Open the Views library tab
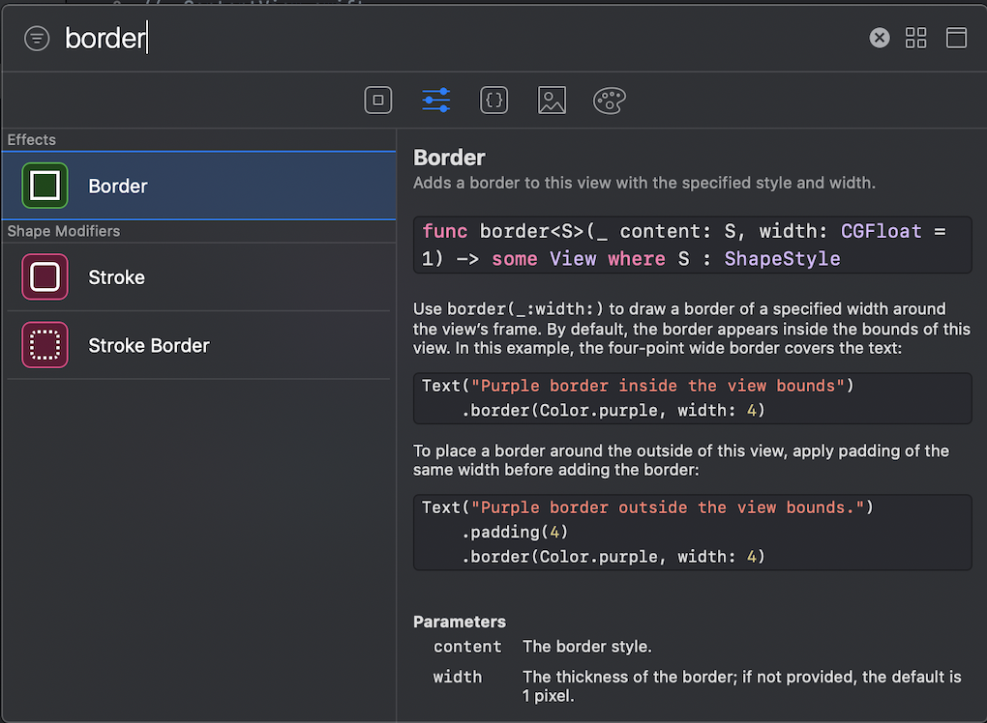Viewport: 987px width, 723px height. [x=378, y=100]
